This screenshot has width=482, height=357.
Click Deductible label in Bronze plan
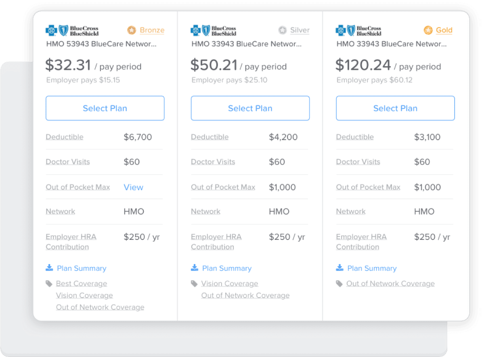[x=65, y=137]
